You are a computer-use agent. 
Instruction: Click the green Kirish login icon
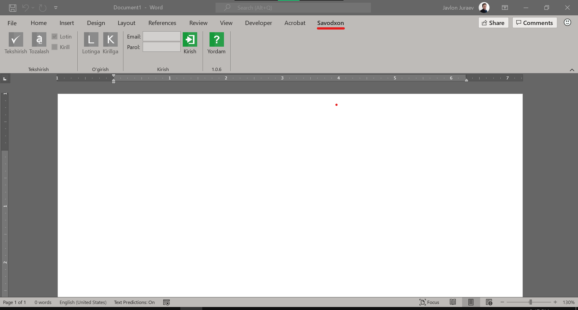[x=190, y=40]
